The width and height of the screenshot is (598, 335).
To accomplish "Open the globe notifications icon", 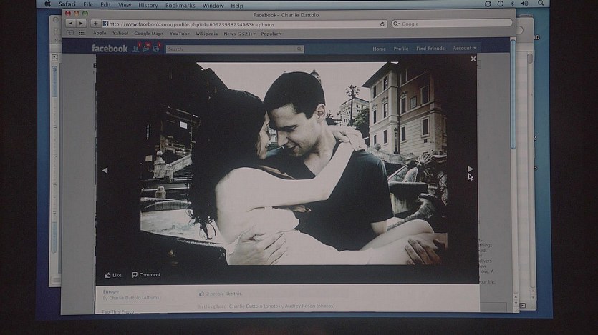I will click(156, 49).
